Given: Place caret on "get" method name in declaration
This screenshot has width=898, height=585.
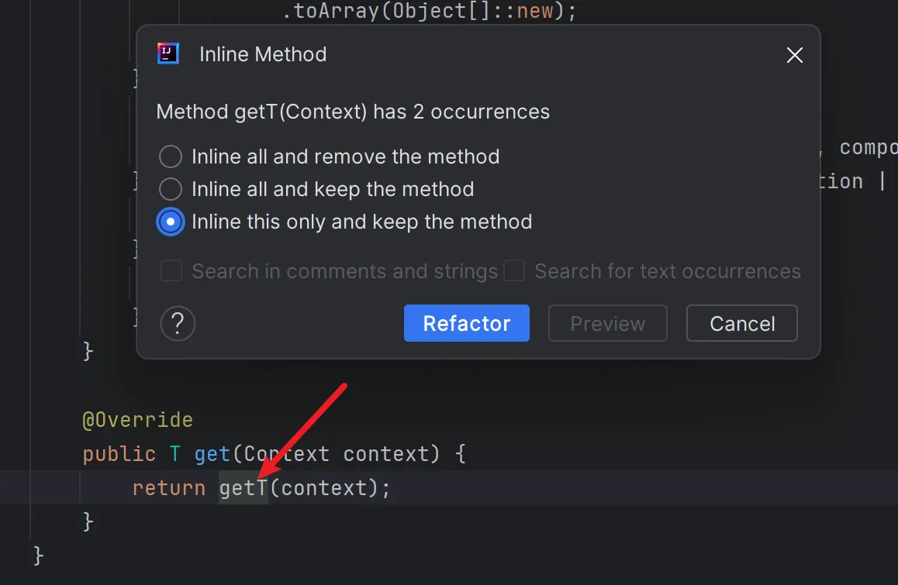Looking at the screenshot, I should pyautogui.click(x=212, y=454).
